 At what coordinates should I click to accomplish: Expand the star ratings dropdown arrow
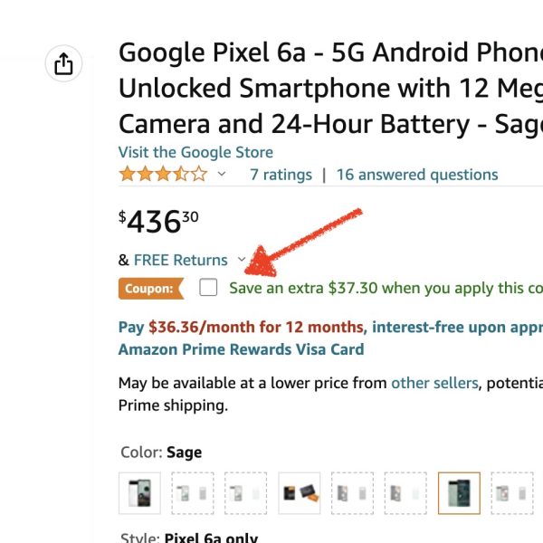point(222,175)
